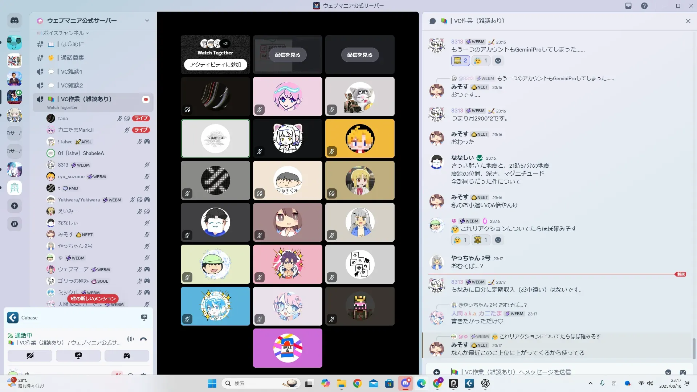
Task: Click the new mention notification pill
Action: (x=93, y=298)
